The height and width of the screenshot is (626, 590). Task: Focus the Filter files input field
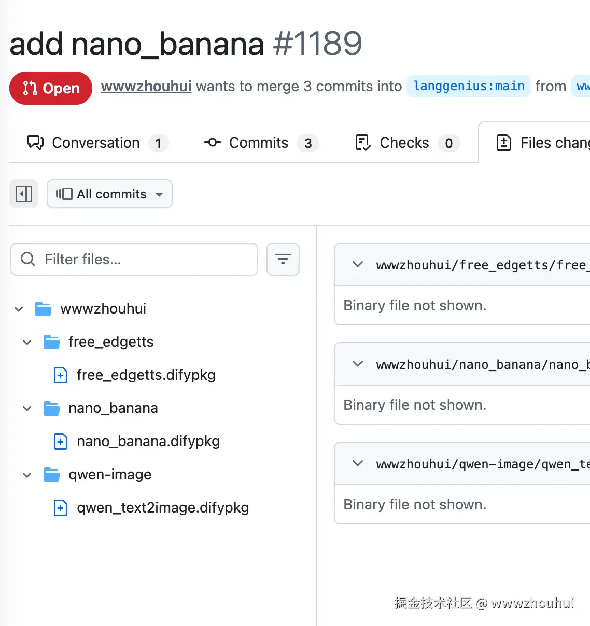[134, 259]
